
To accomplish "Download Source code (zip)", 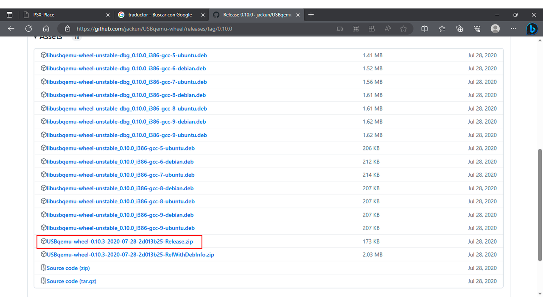I will [x=68, y=268].
